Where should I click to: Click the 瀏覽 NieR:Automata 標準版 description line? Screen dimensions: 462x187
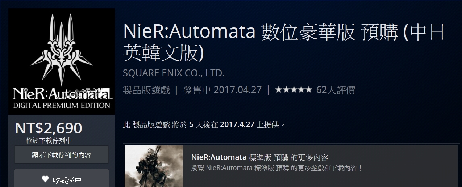point(277,169)
